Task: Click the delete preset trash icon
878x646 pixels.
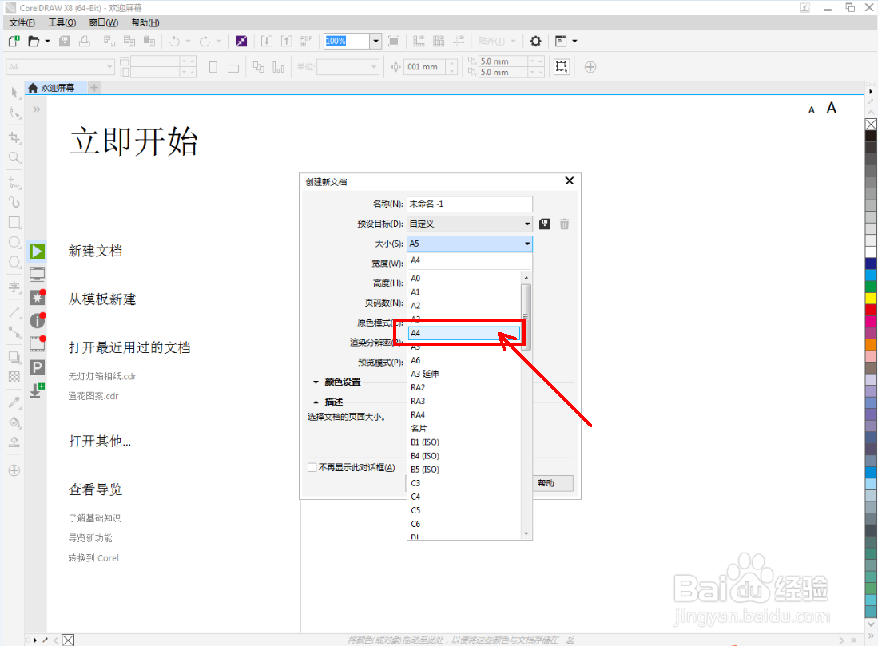Action: pyautogui.click(x=564, y=224)
